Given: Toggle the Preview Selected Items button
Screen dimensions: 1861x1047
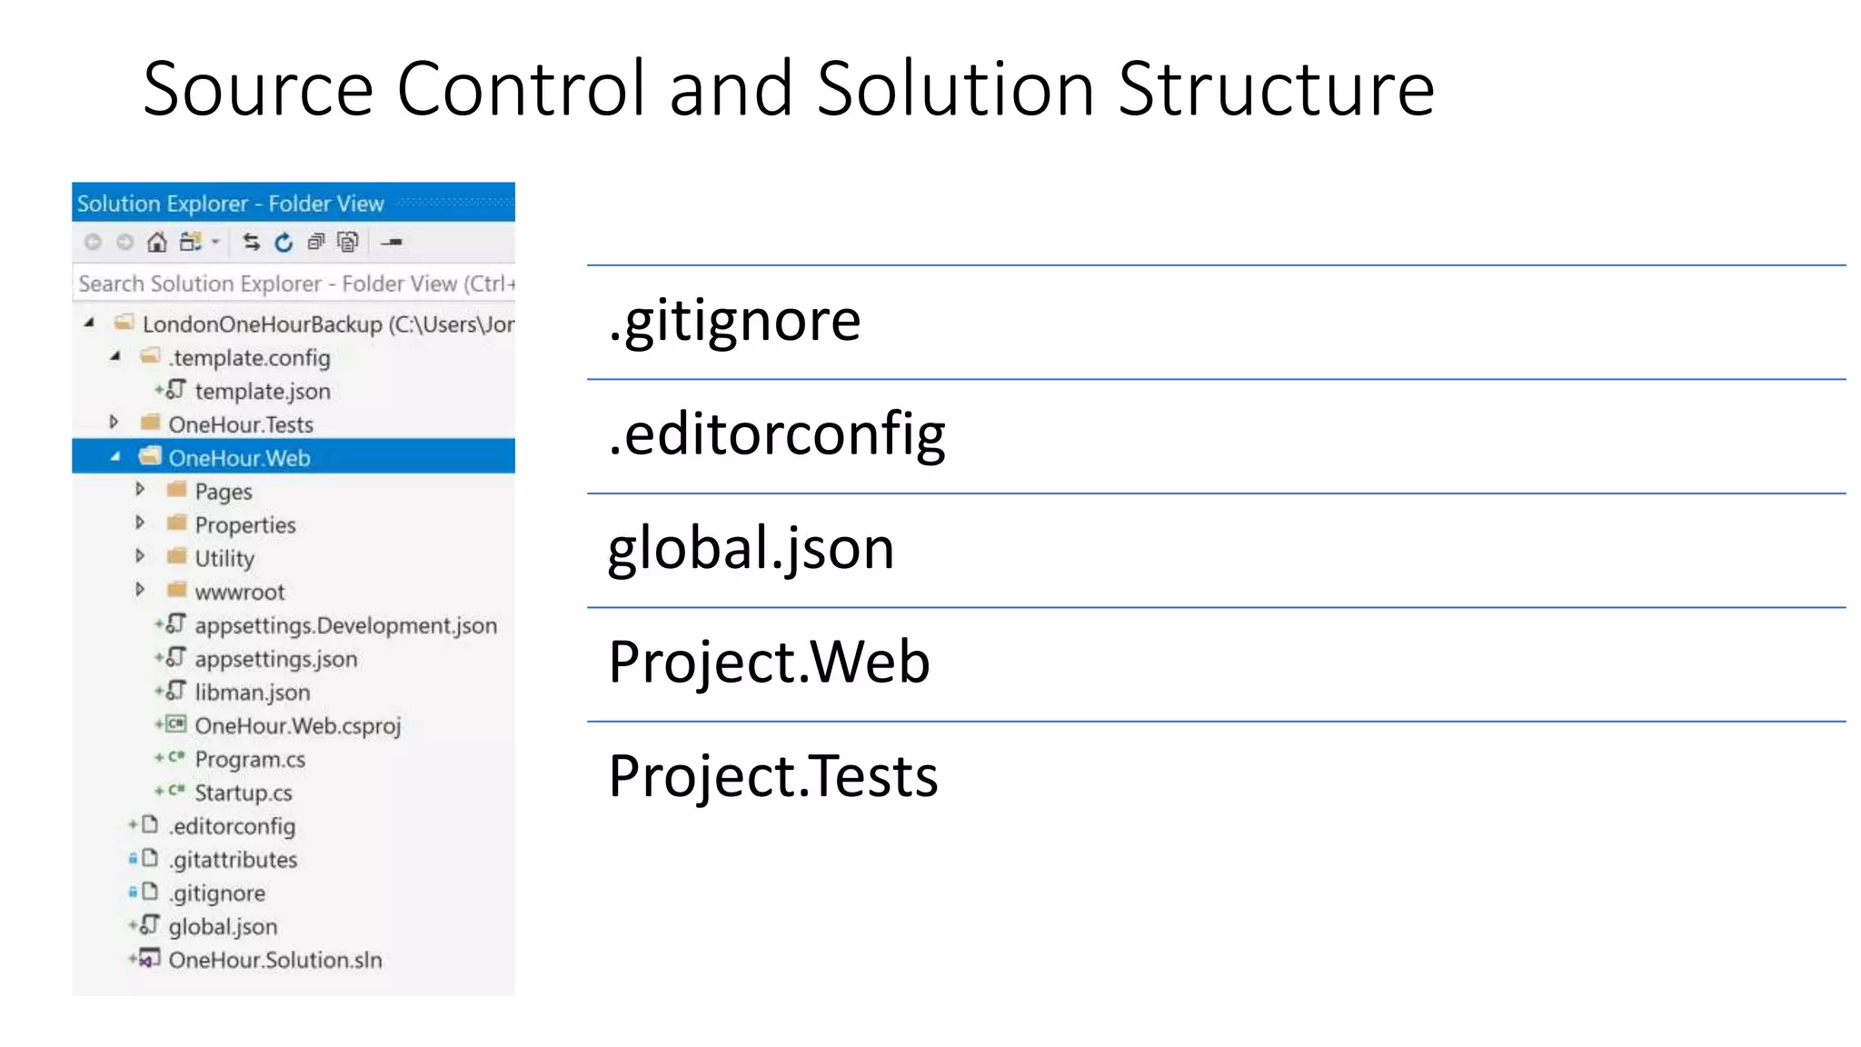Looking at the screenshot, I should tap(392, 242).
